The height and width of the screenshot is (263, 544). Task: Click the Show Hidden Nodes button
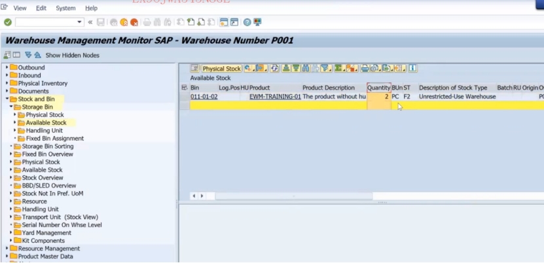click(x=73, y=56)
